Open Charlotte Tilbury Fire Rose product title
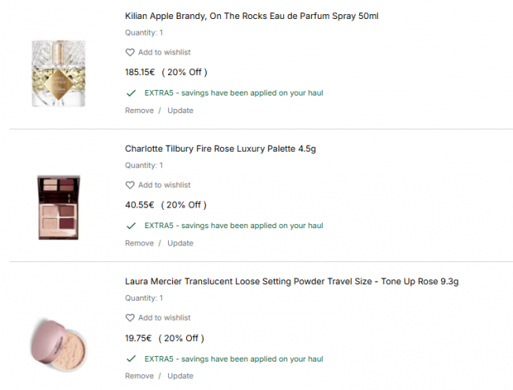 [x=220, y=149]
